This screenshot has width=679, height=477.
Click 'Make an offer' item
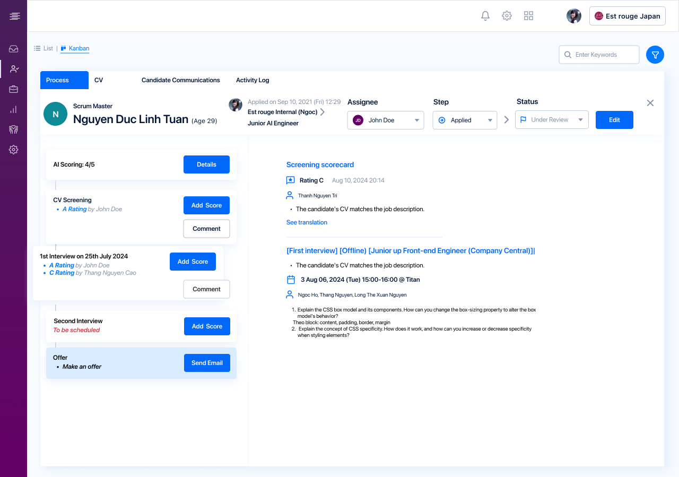(x=82, y=367)
